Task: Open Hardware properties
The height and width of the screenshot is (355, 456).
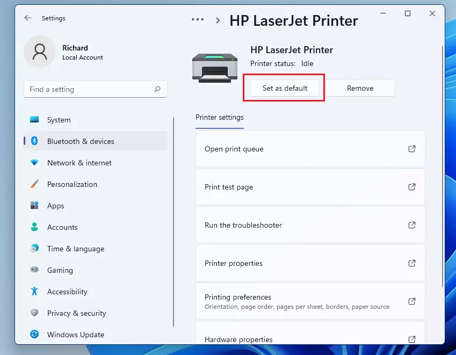Action: (x=310, y=333)
